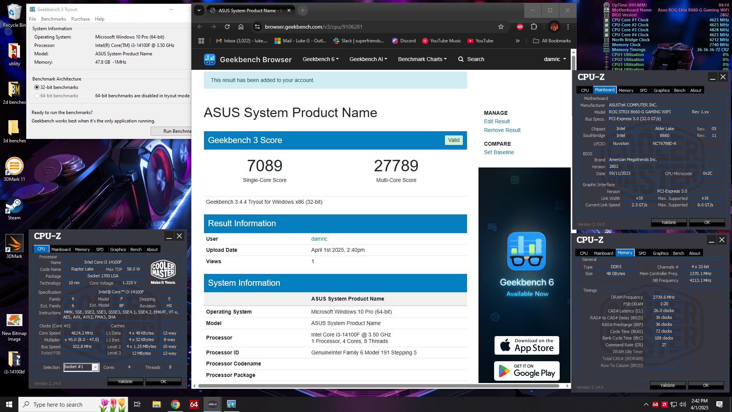Show more bookmarks chevron
This screenshot has width=732, height=412.
517,41
